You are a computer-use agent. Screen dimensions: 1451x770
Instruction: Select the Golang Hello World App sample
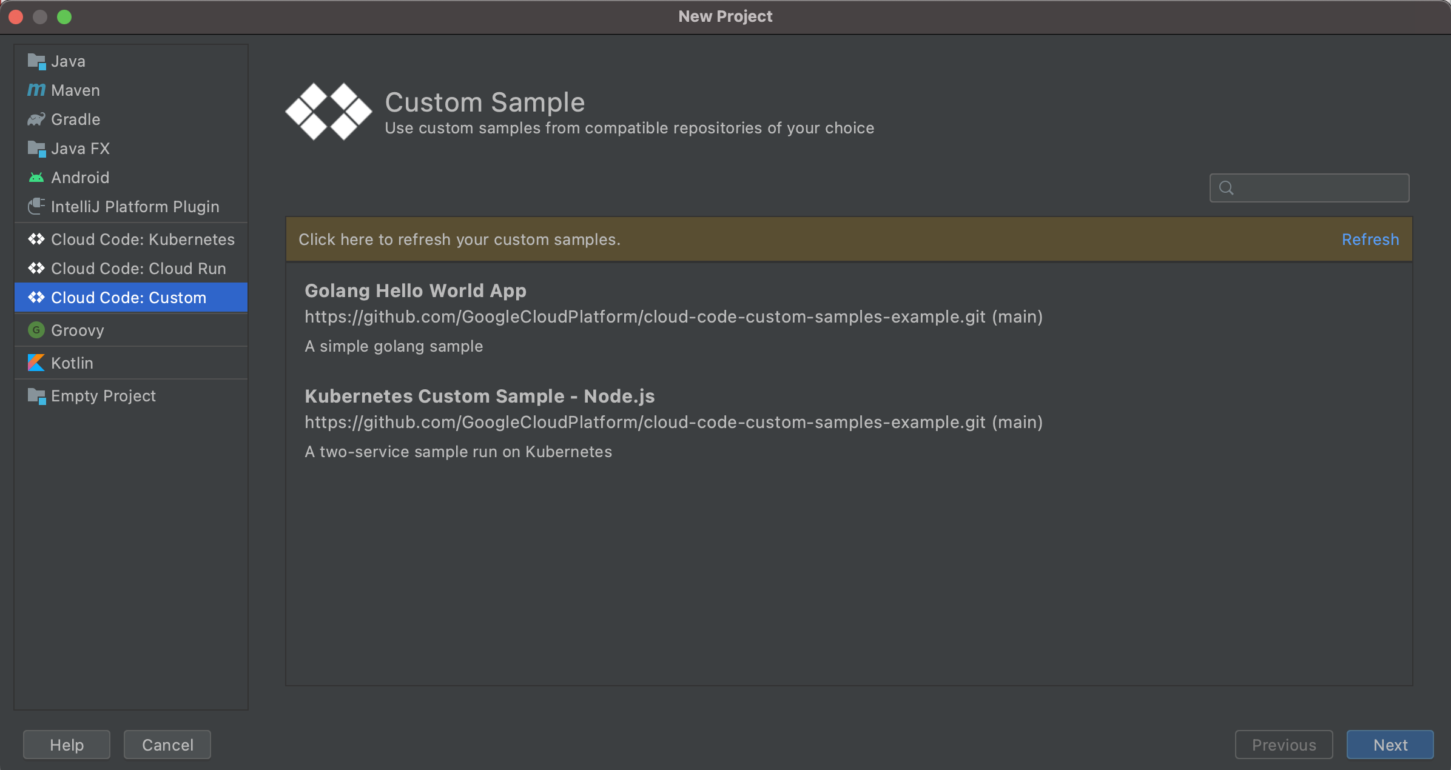(415, 290)
